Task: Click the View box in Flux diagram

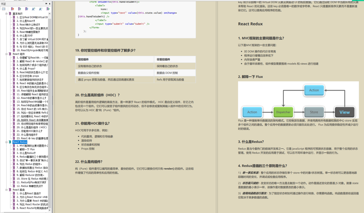Action: coord(345,112)
